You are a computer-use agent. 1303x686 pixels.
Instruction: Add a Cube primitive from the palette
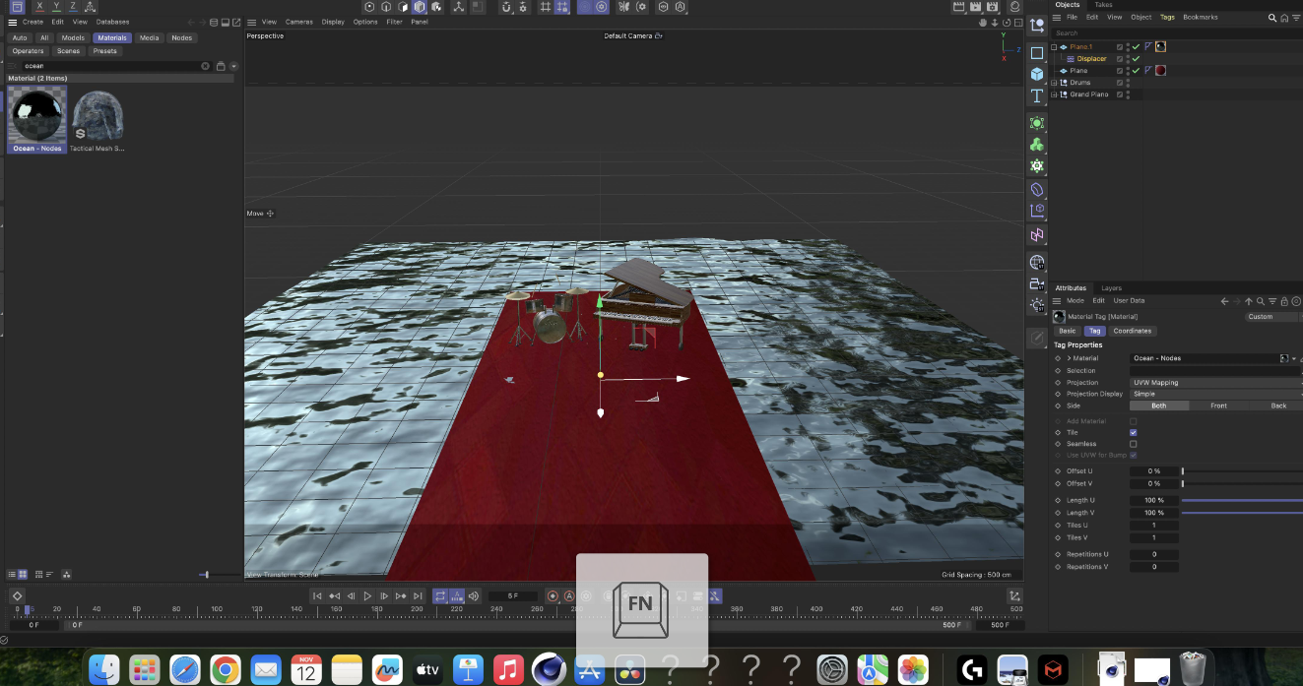click(1037, 74)
